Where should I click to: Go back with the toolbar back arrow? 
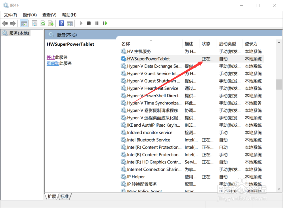[x=5, y=23]
